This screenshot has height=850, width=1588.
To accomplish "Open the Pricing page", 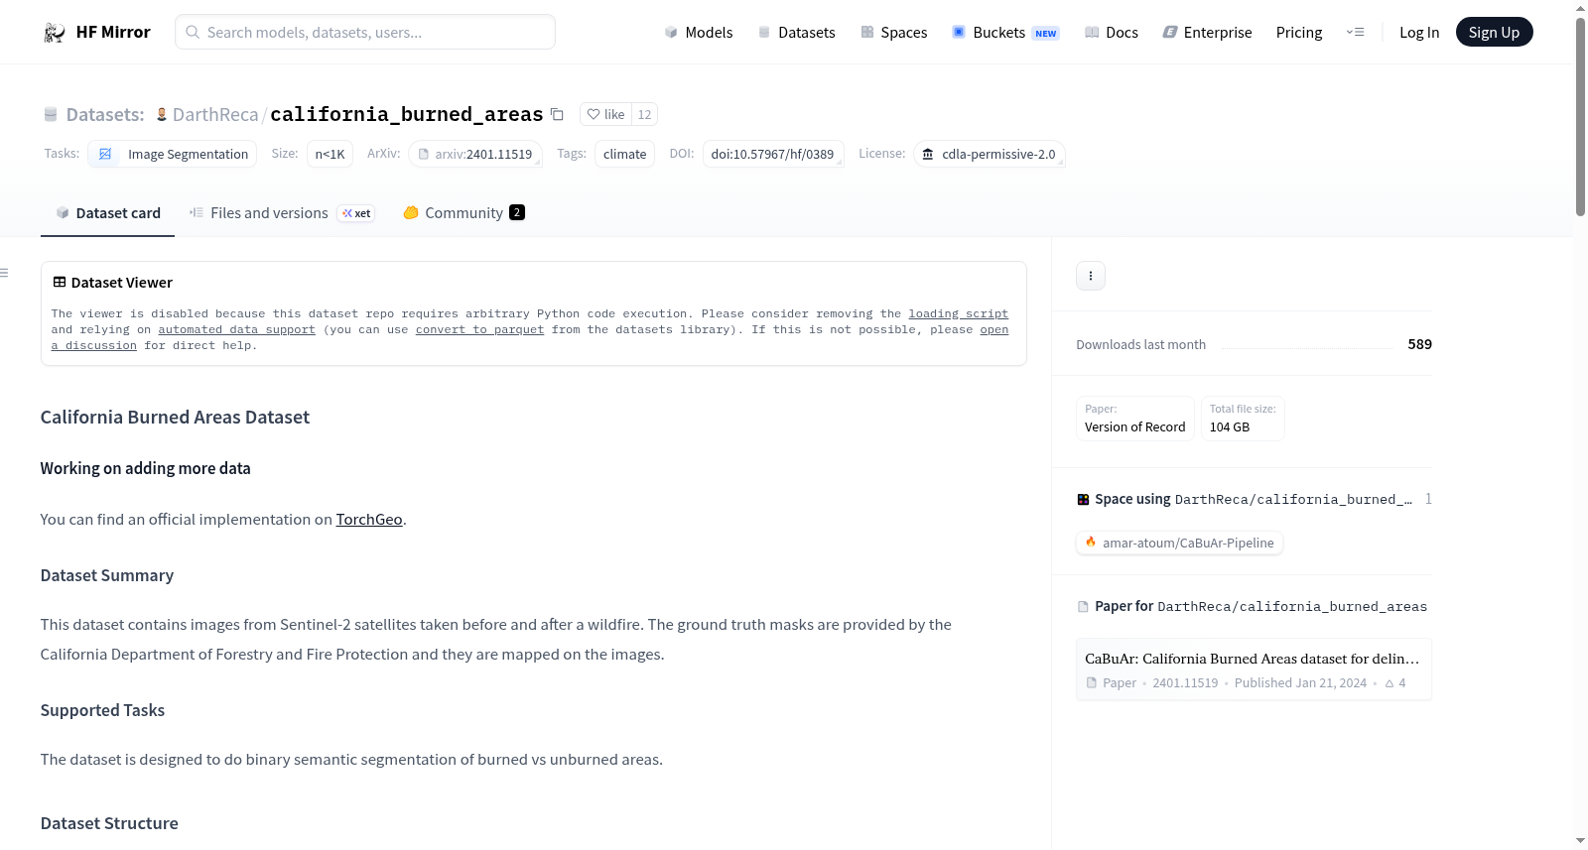I will [1299, 33].
